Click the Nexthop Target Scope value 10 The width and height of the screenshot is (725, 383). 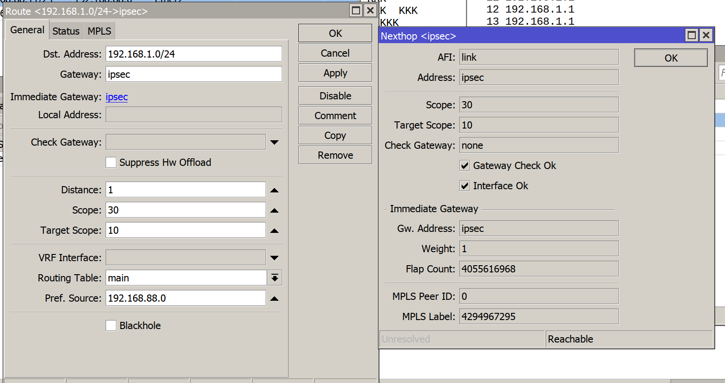pyautogui.click(x=539, y=125)
